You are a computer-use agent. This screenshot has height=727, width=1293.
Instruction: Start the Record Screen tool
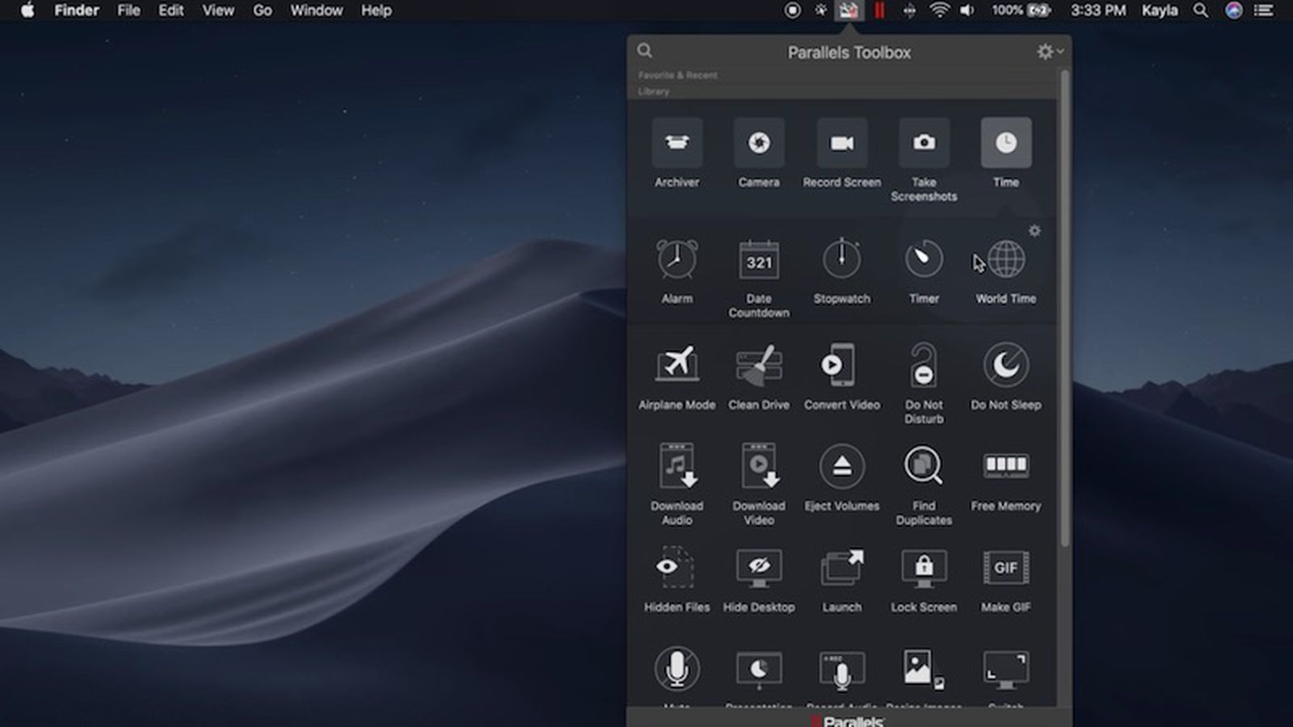tap(841, 144)
